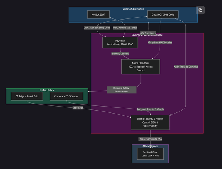
Task: Click the Identity Context edge label
Action: (x=120, y=54)
